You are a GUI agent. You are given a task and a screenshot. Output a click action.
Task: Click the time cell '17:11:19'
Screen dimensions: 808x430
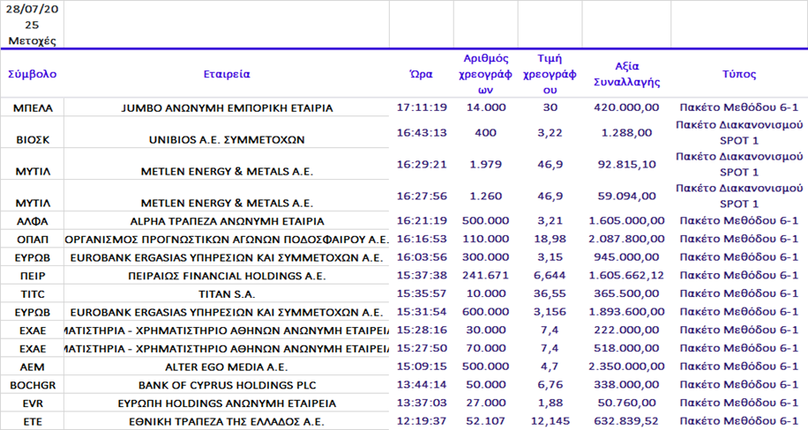pos(422,107)
